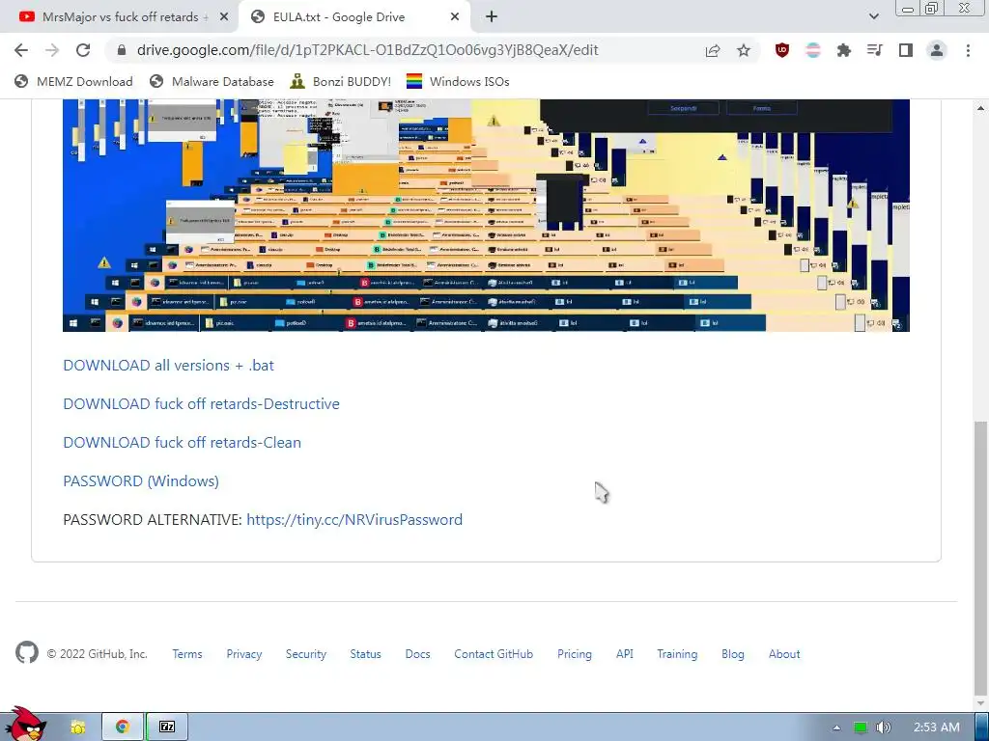Click the Chrome taskbar button

(123, 727)
